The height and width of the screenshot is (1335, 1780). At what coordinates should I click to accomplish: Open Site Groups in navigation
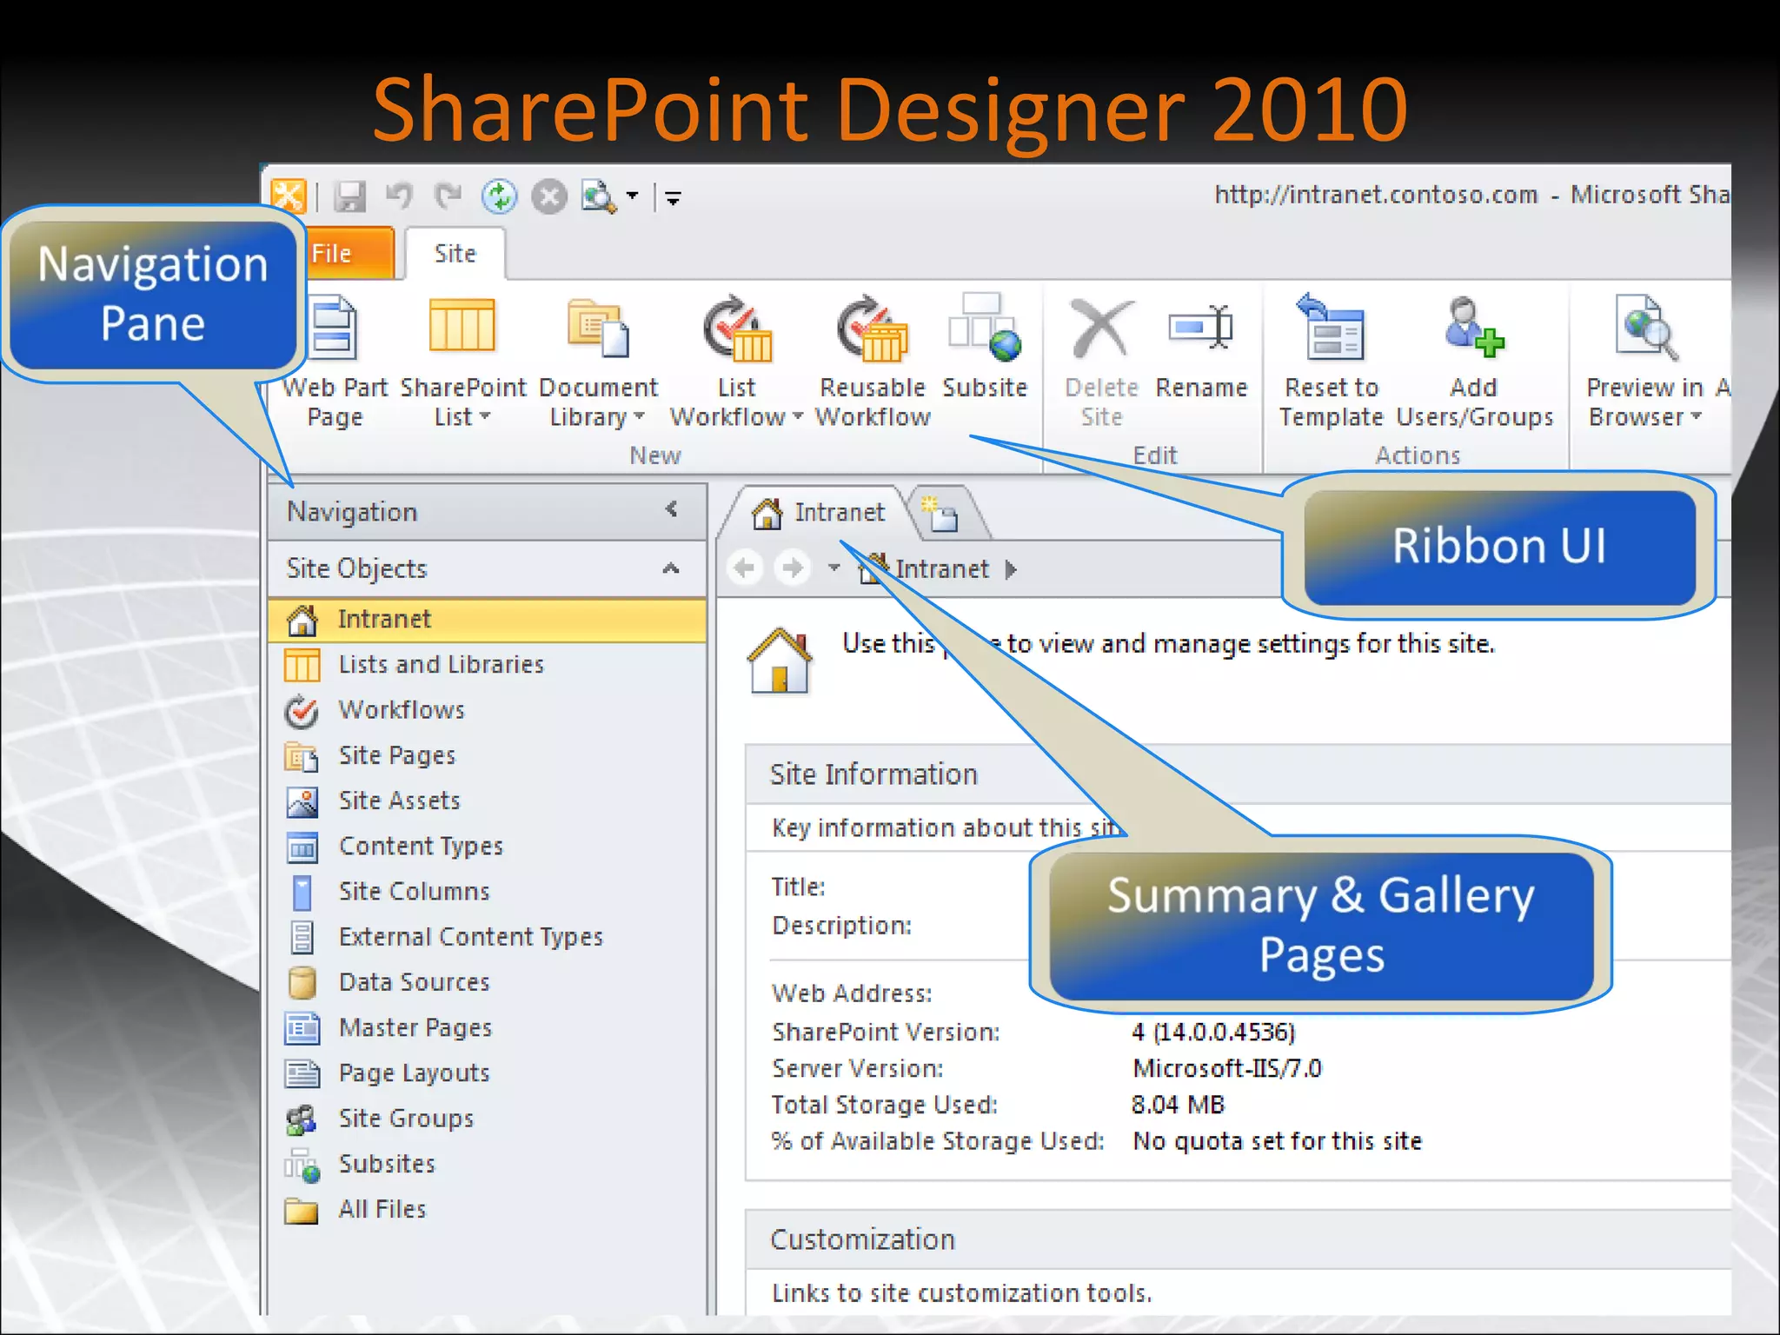click(487, 1119)
